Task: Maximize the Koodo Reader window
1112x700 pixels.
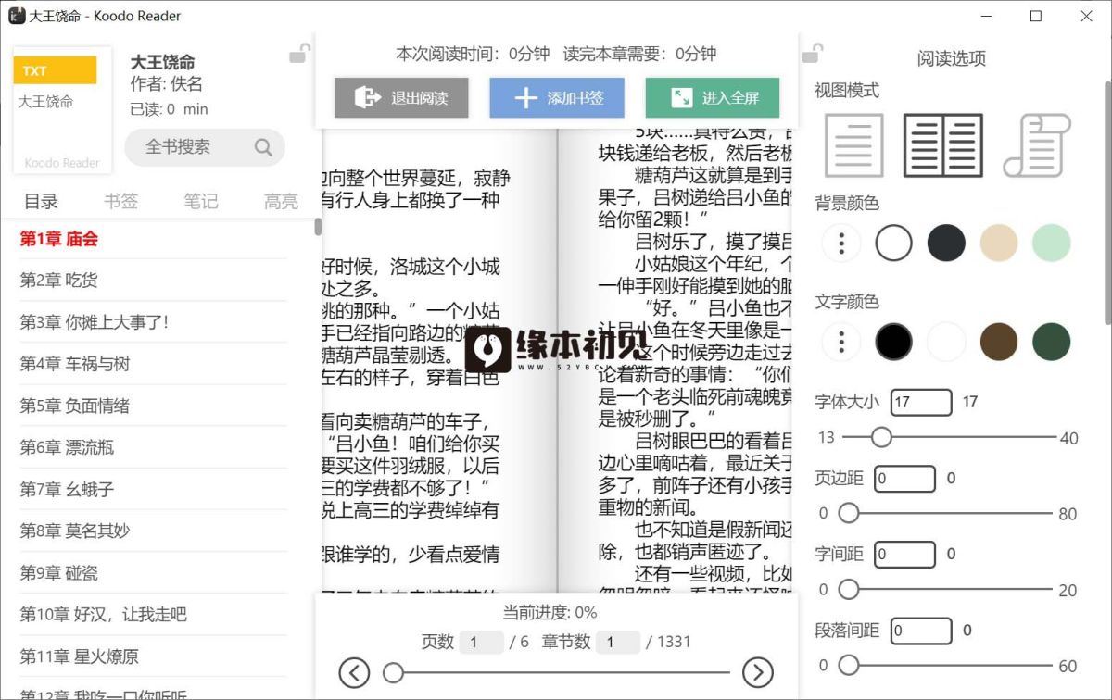Action: 1036,16
